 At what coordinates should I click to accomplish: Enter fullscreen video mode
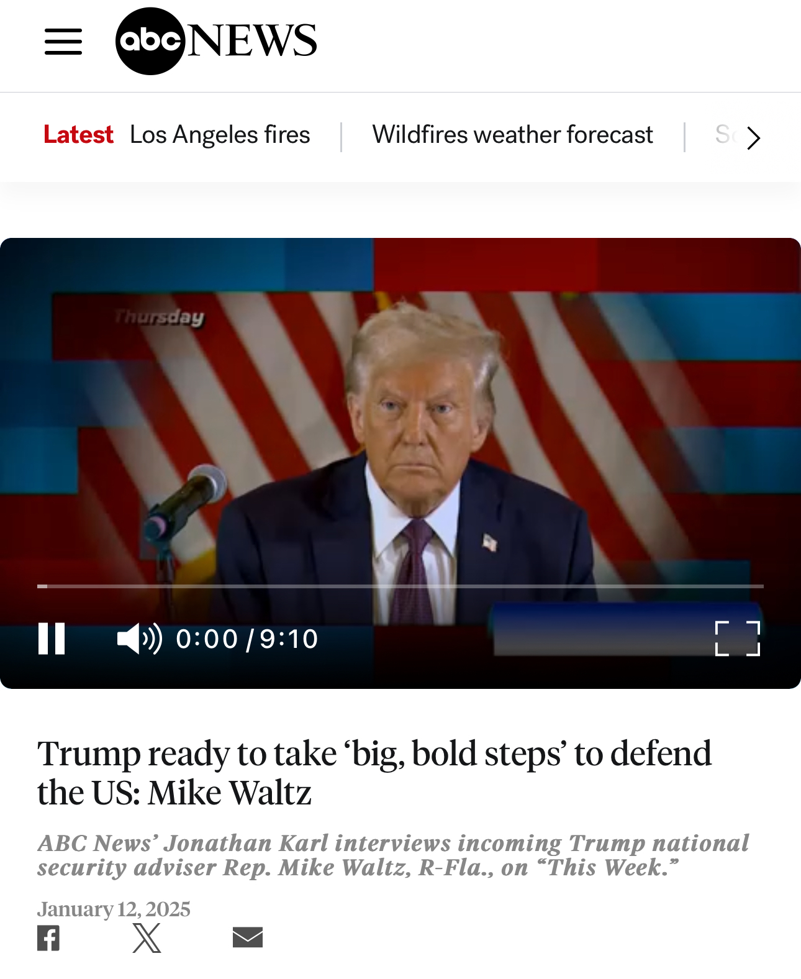pyautogui.click(x=738, y=639)
